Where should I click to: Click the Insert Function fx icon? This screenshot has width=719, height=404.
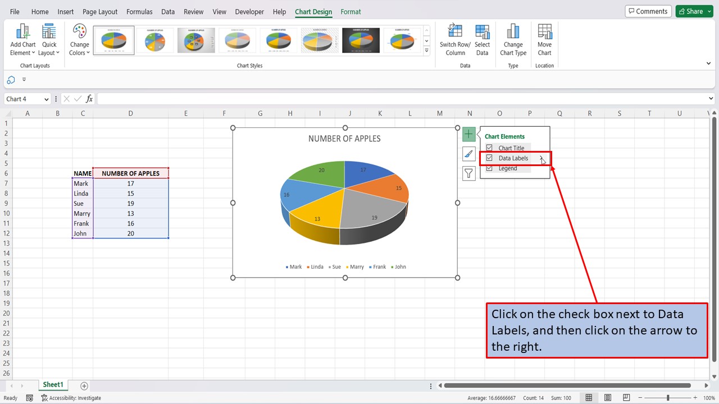click(x=89, y=98)
